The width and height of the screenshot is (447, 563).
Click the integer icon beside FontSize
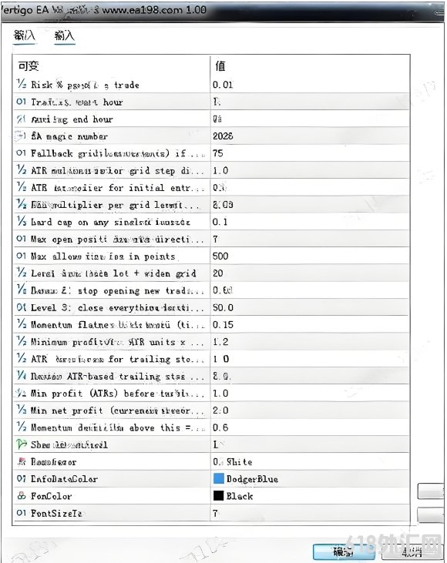coord(22,513)
